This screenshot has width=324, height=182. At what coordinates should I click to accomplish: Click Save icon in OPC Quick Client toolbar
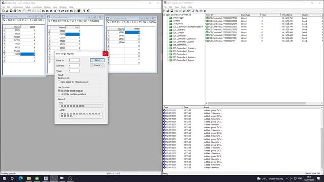click(172, 11)
